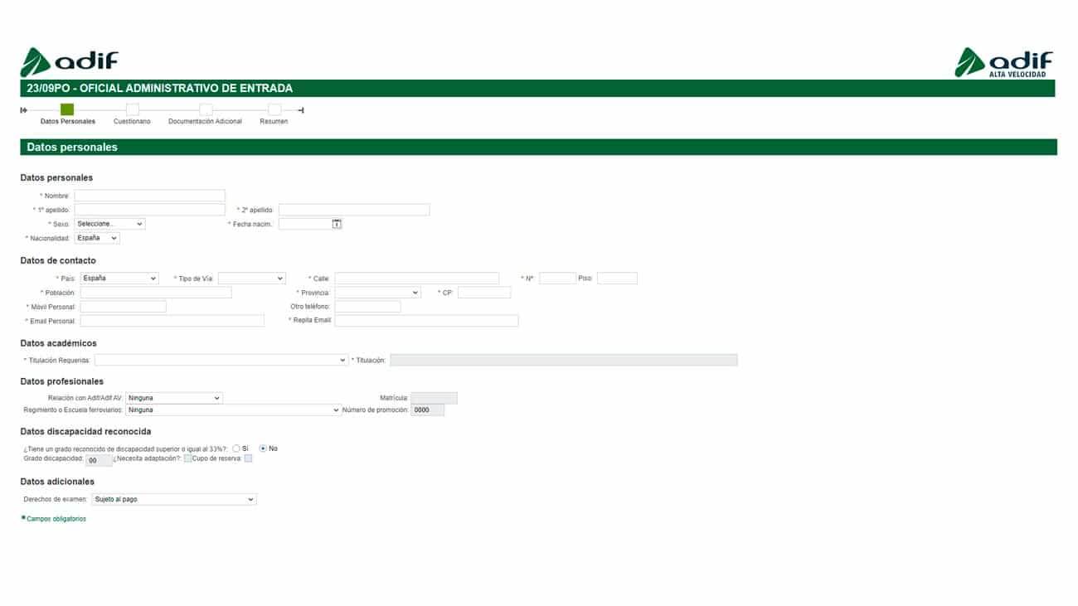Click the Datos profesionales heading

click(62, 382)
